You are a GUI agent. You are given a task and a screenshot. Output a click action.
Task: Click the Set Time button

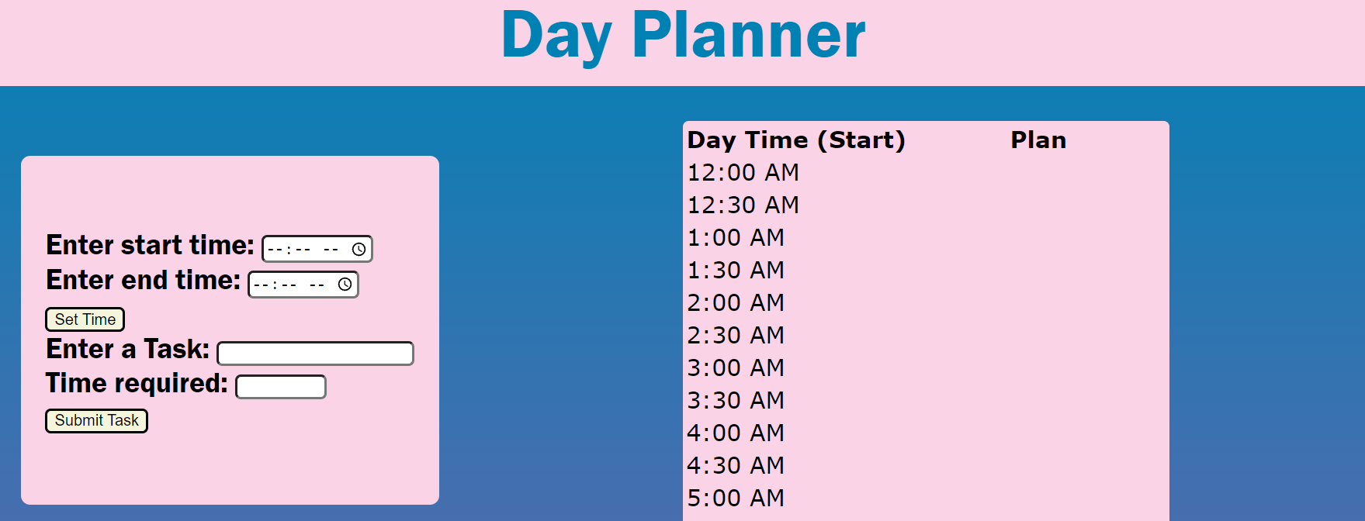pos(85,319)
